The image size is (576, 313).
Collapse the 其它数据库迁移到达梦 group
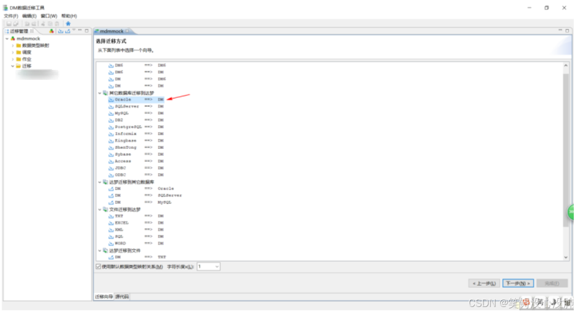click(x=100, y=93)
